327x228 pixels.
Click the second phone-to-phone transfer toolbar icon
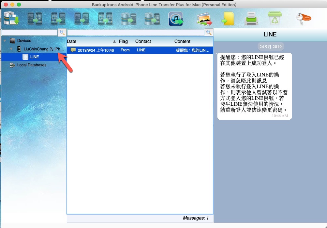[x=58, y=19]
